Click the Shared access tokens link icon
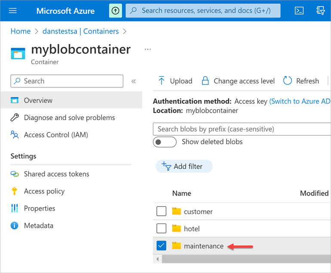Viewport: 331px width, 273px height. pyautogui.click(x=15, y=174)
